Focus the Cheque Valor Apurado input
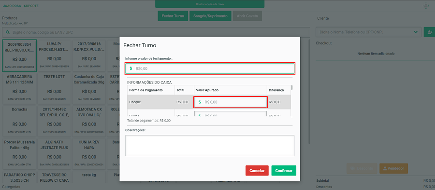 [231, 102]
